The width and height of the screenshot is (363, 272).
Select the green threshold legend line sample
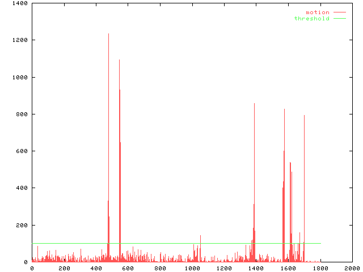click(x=340, y=19)
